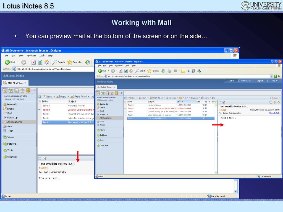Click the Mail icon in back window's sidebar switcher
The height and width of the screenshot is (212, 283).
[x=5, y=91]
